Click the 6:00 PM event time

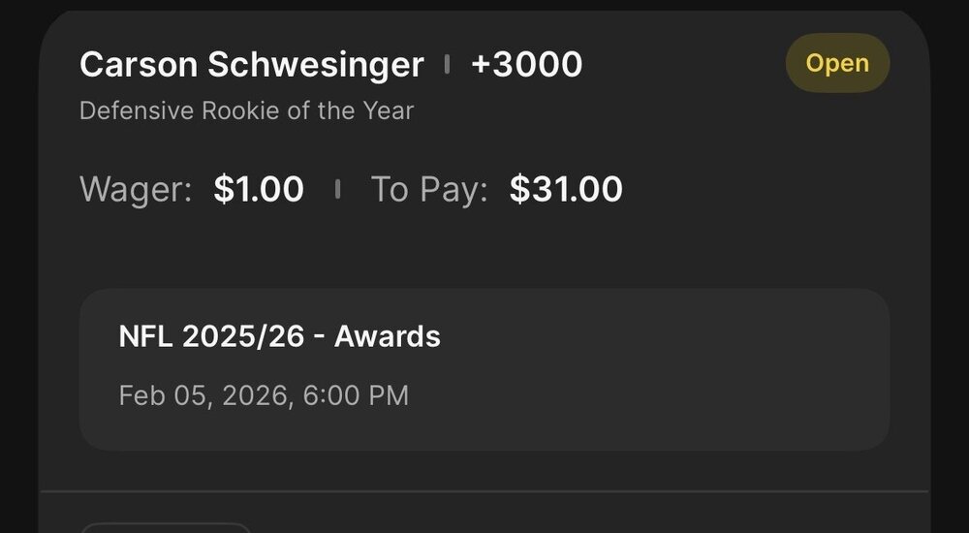pos(355,395)
